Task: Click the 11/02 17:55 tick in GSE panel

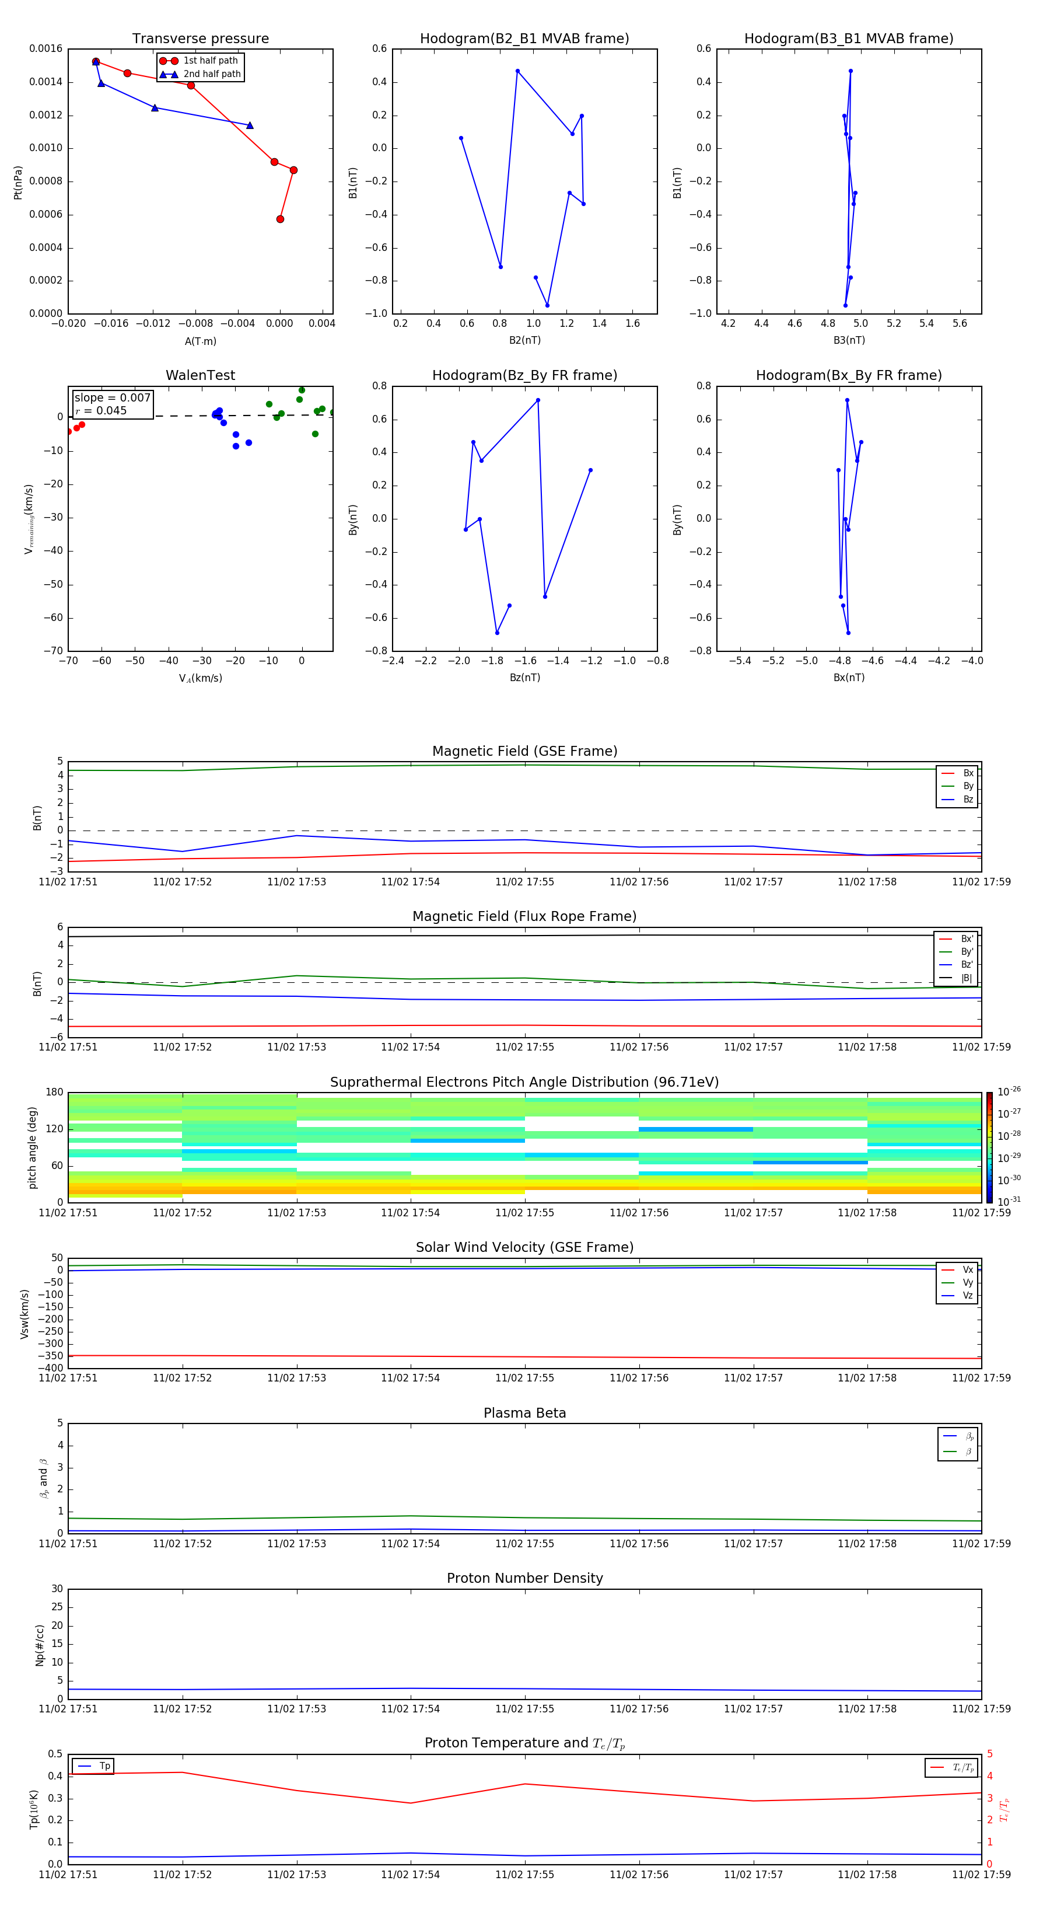Action: tap(524, 882)
